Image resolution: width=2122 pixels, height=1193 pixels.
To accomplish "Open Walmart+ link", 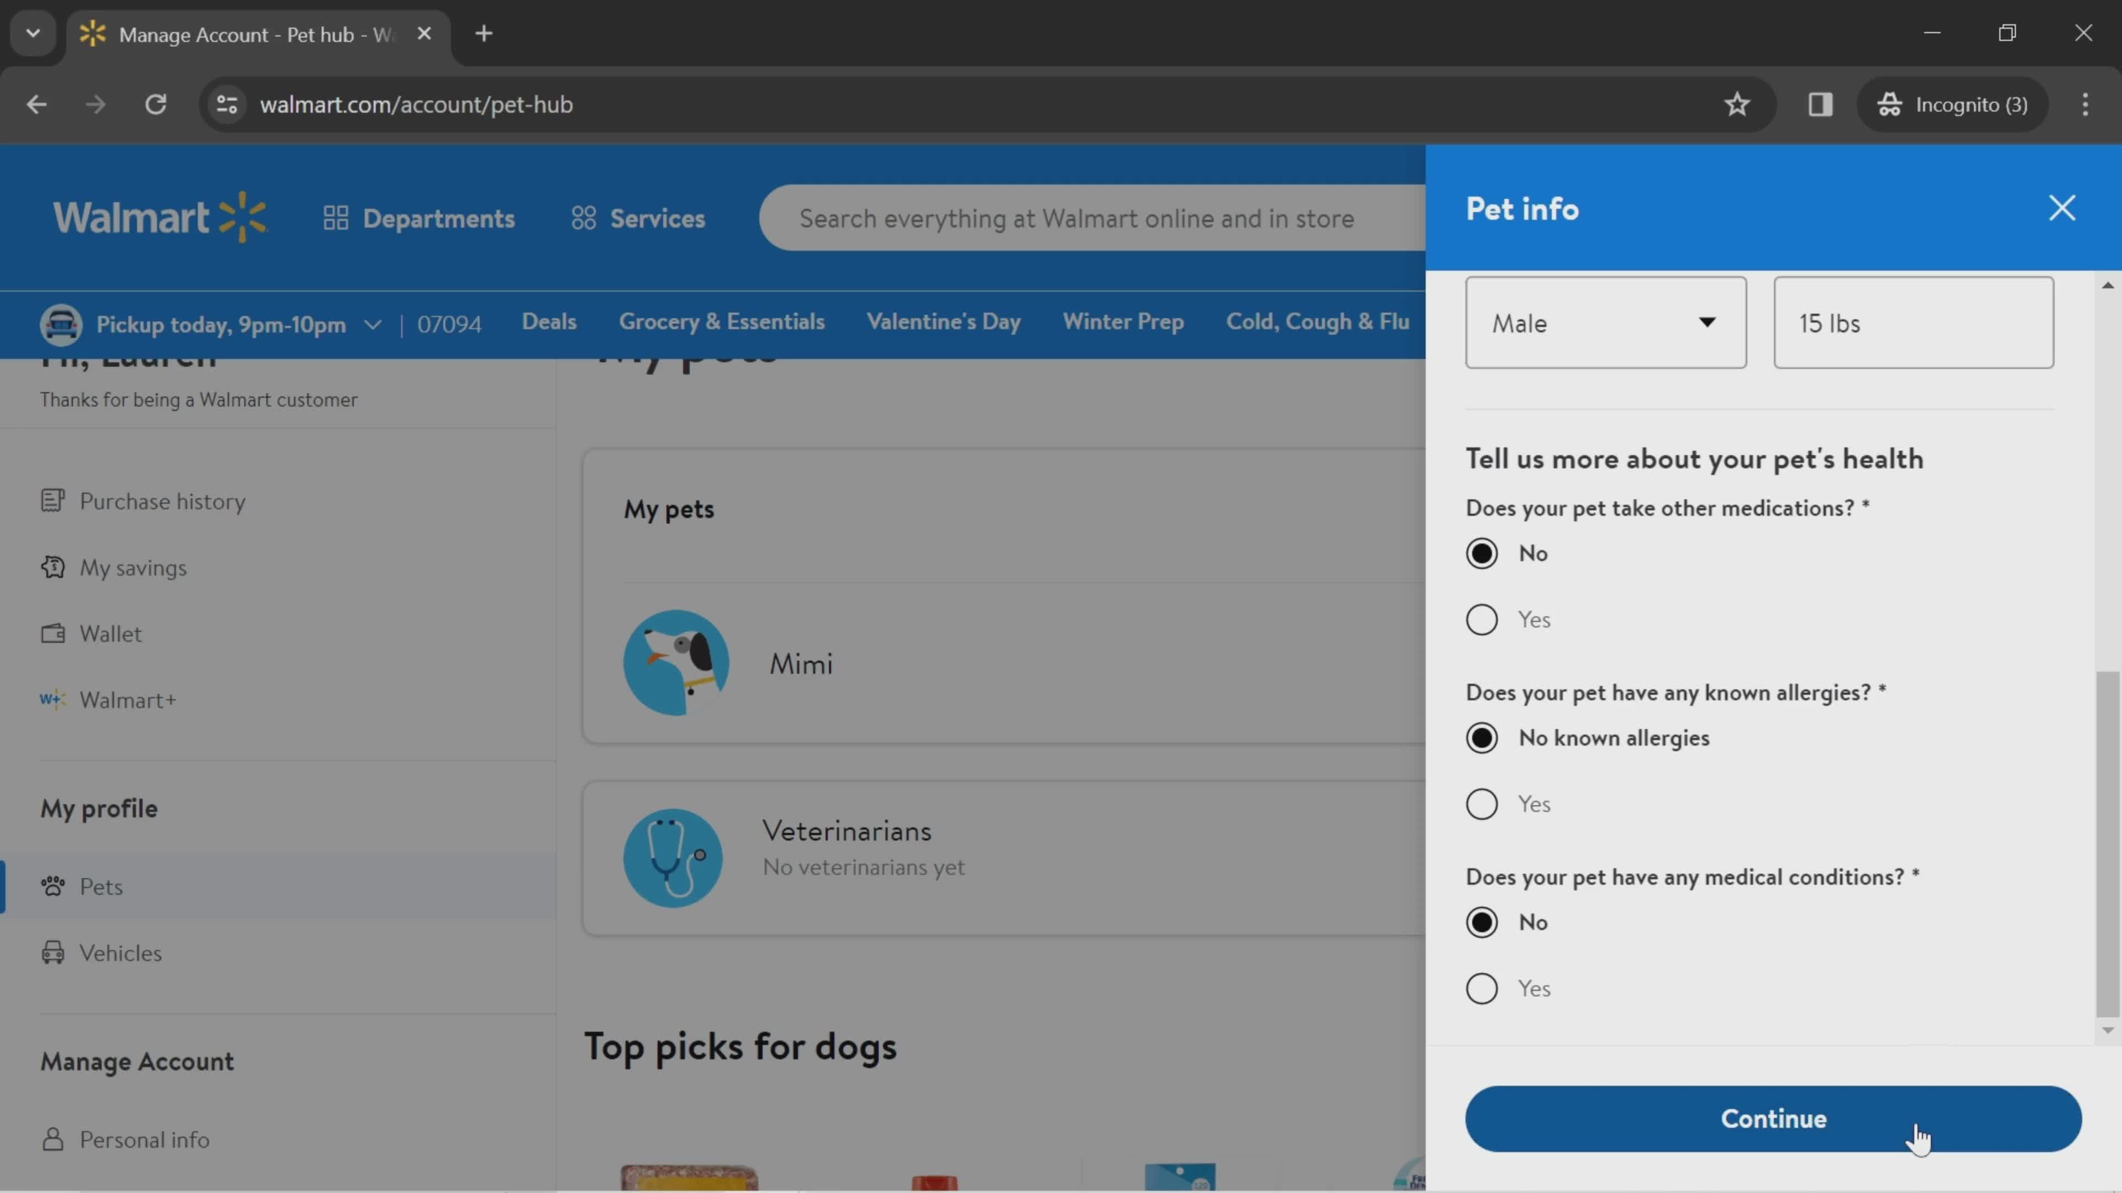I will click(x=128, y=700).
